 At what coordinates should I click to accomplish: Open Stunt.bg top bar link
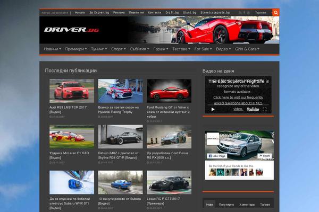tap(189, 13)
